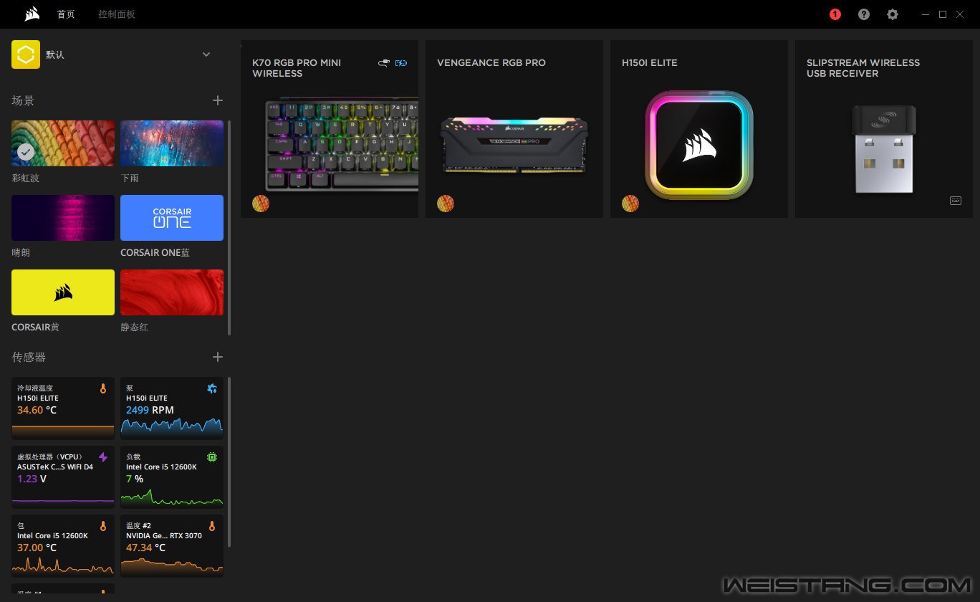The image size is (980, 602).
Task: Select the 静态红 scene thumbnail
Action: pyautogui.click(x=172, y=292)
